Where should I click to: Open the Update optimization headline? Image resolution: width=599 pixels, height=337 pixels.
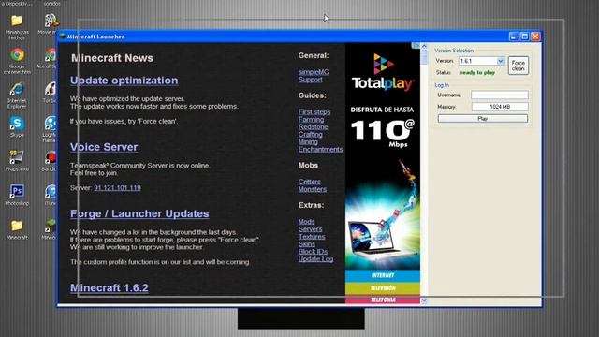[x=124, y=81]
